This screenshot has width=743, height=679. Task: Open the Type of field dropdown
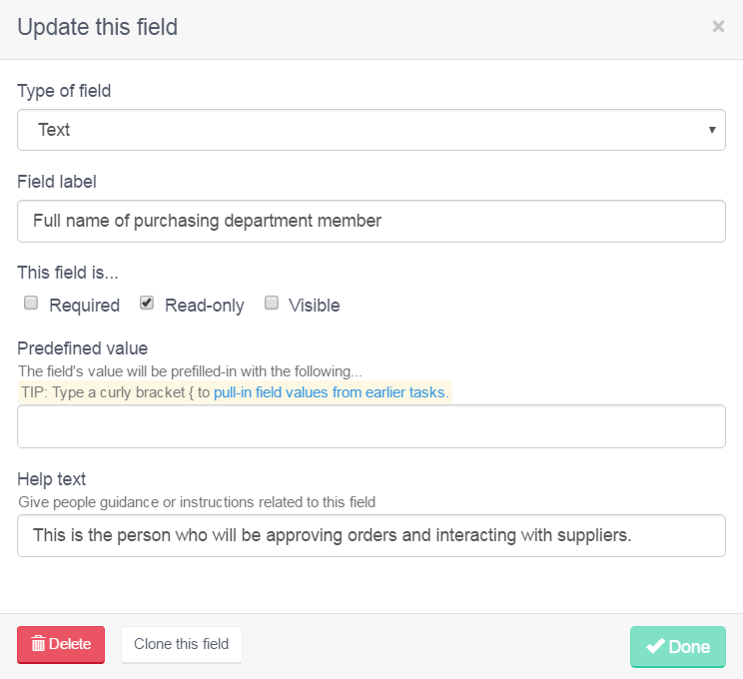tap(371, 130)
